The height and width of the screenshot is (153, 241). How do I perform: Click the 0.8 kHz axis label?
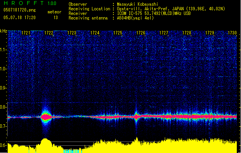click(3, 107)
